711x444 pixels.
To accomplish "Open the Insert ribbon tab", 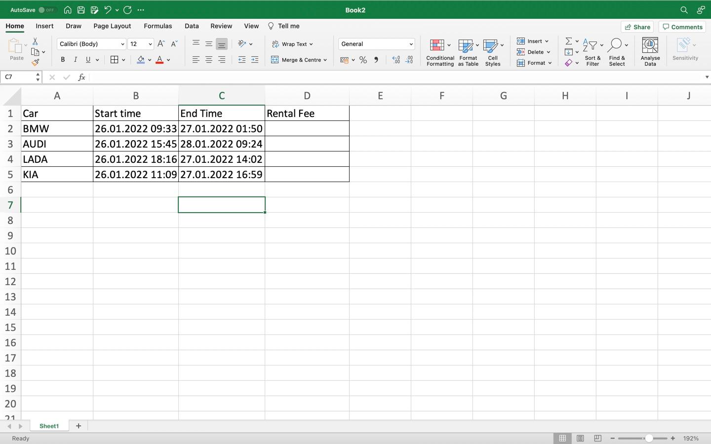I will point(44,26).
